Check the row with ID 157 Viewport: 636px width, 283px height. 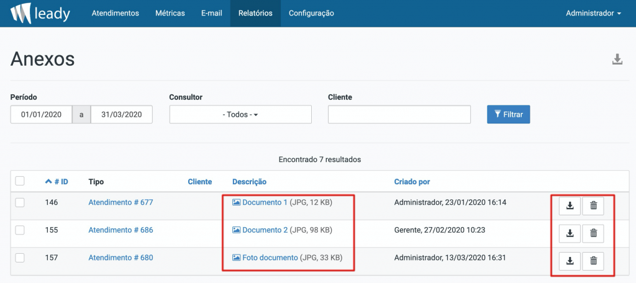(x=20, y=258)
